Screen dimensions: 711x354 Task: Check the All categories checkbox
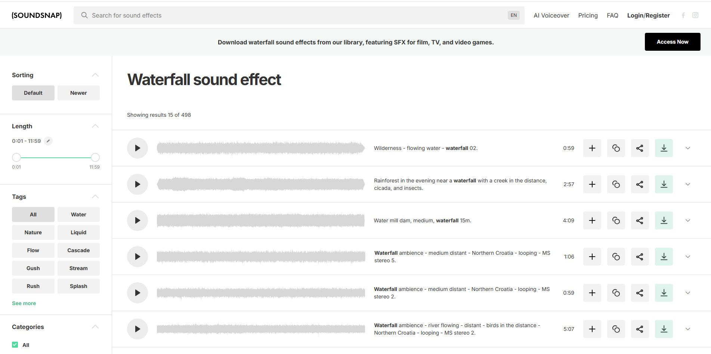(x=15, y=344)
